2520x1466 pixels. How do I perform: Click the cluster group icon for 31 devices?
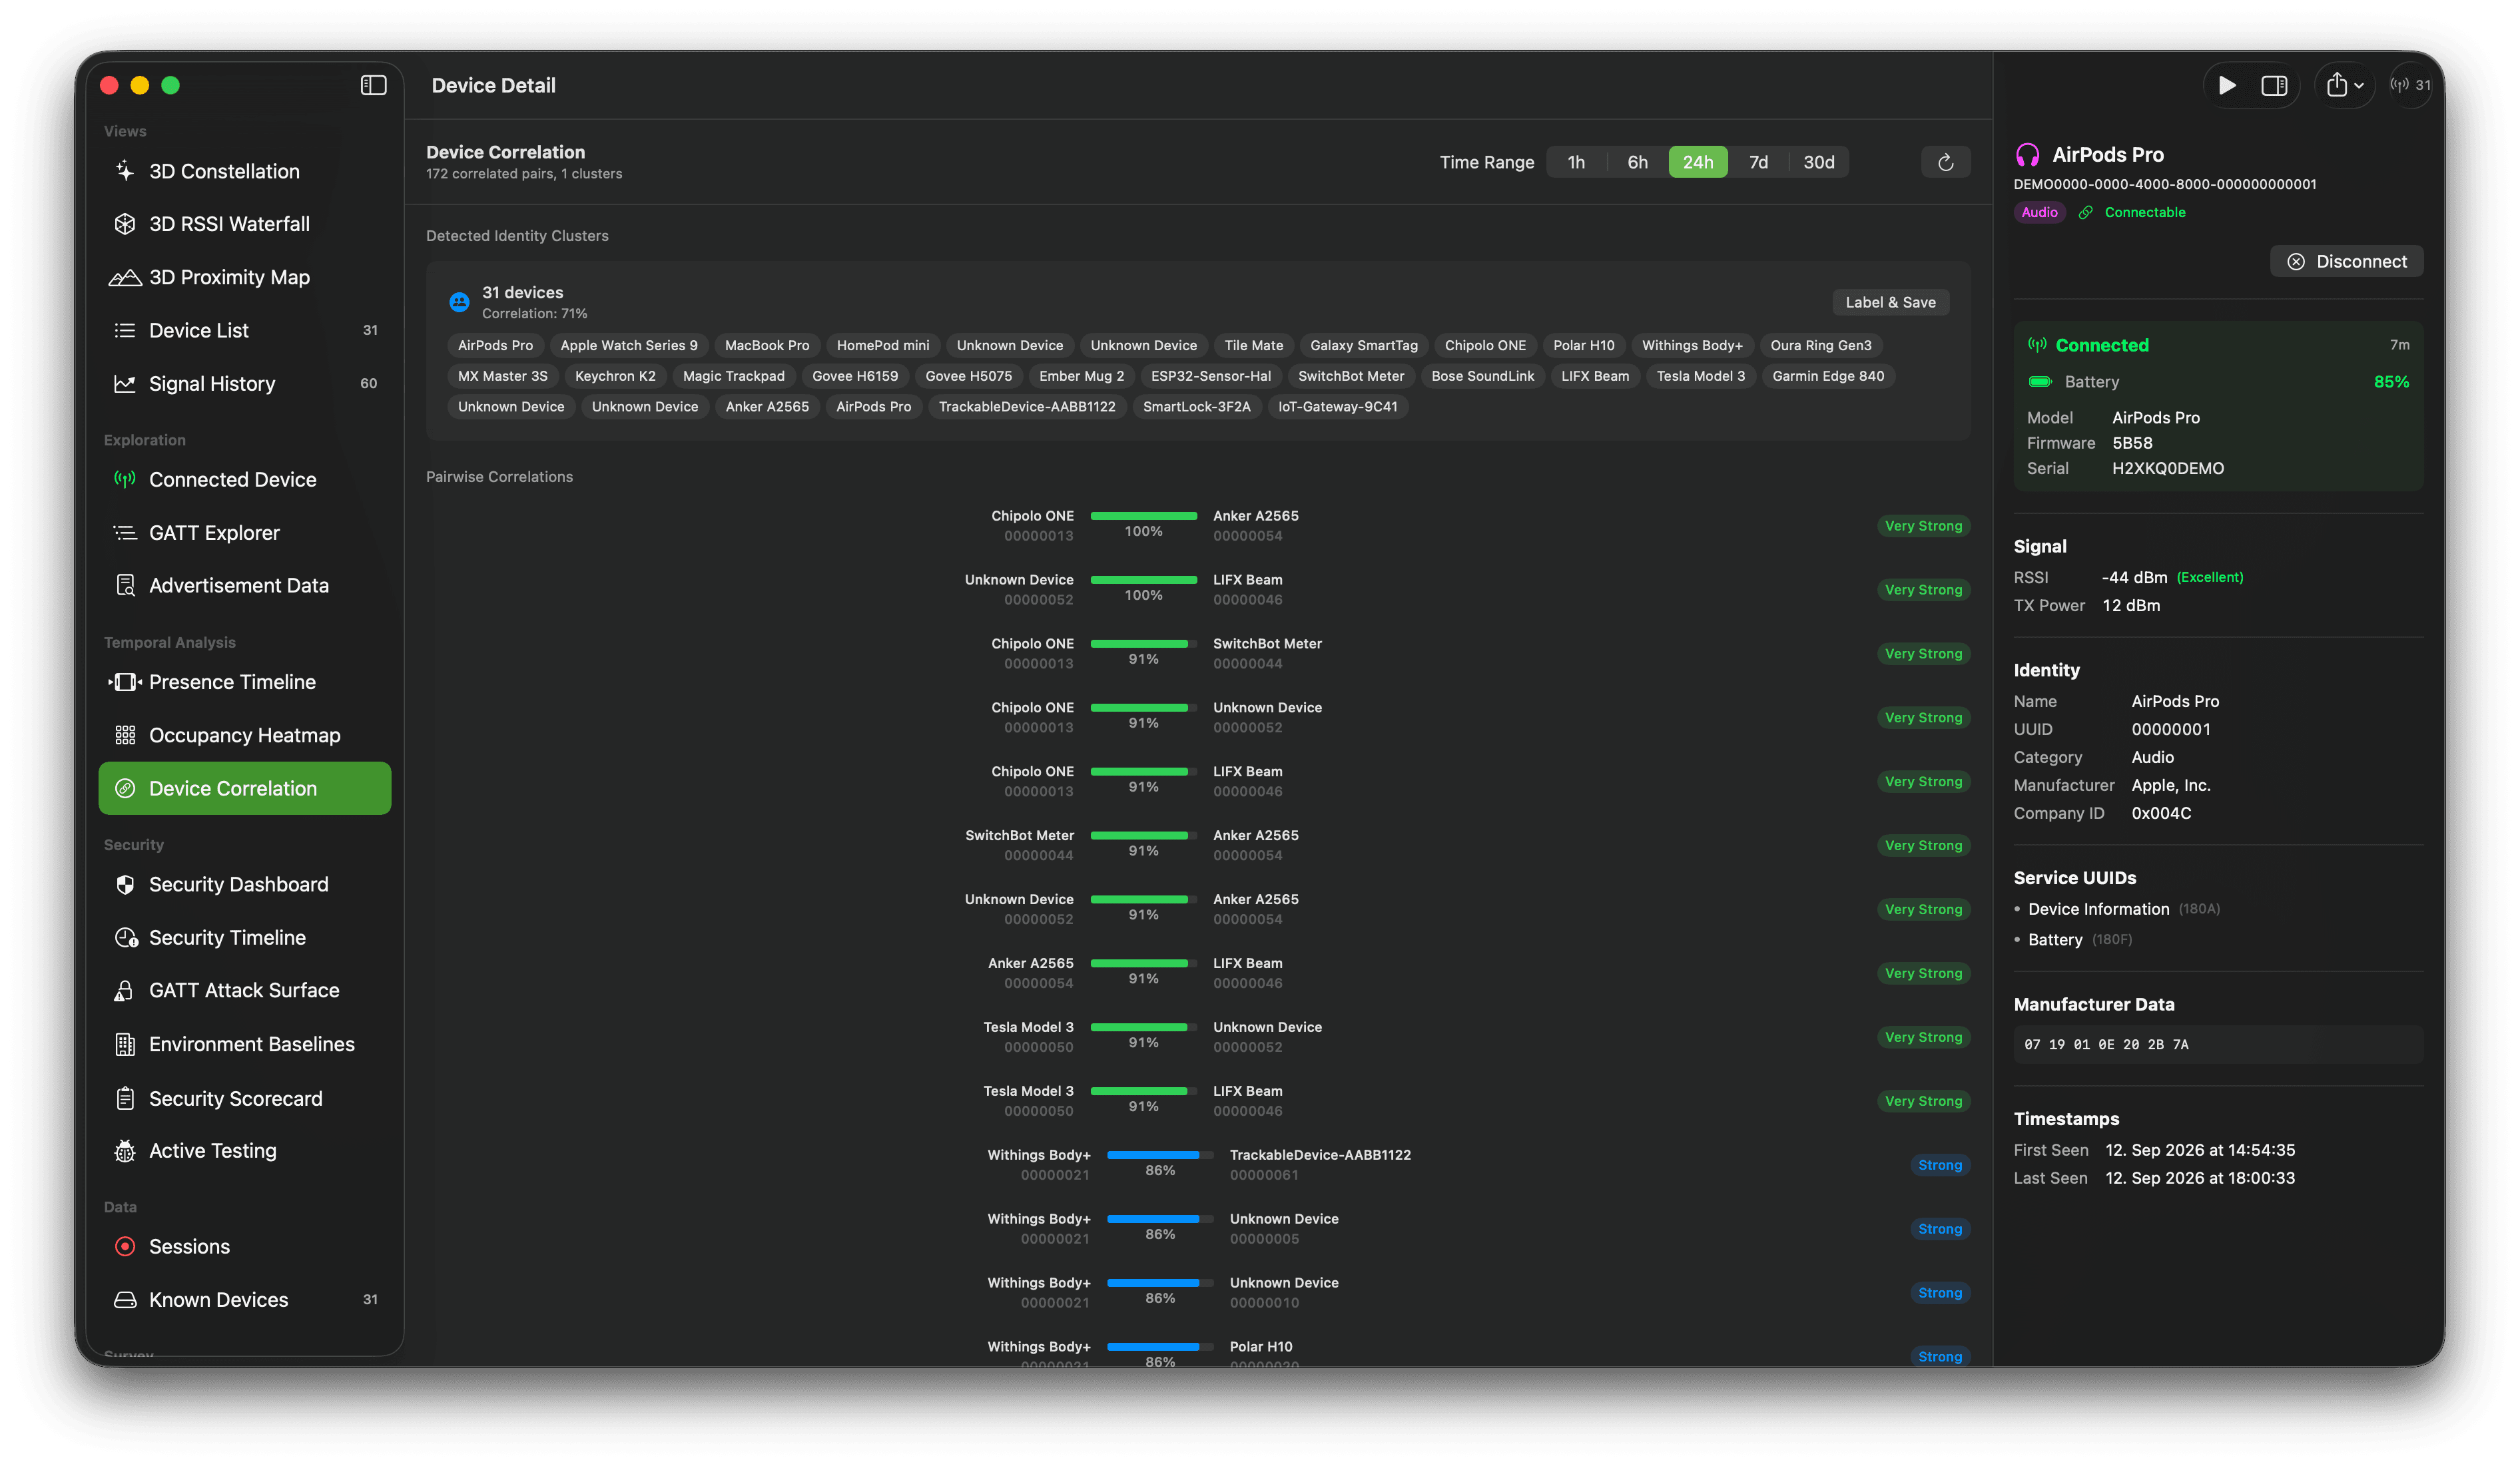pyautogui.click(x=459, y=302)
